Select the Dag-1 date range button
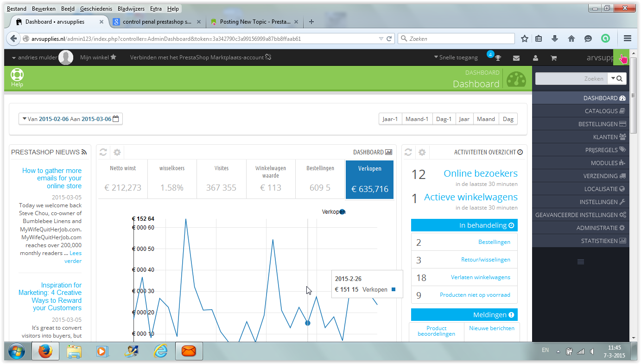Screen dimensions: 641x364 coord(444,119)
